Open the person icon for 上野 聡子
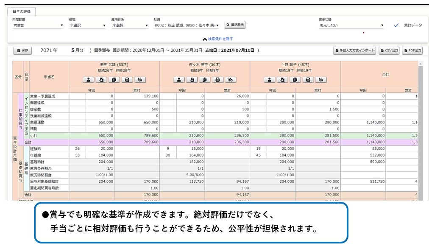The image size is (429, 246). coord(270,80)
